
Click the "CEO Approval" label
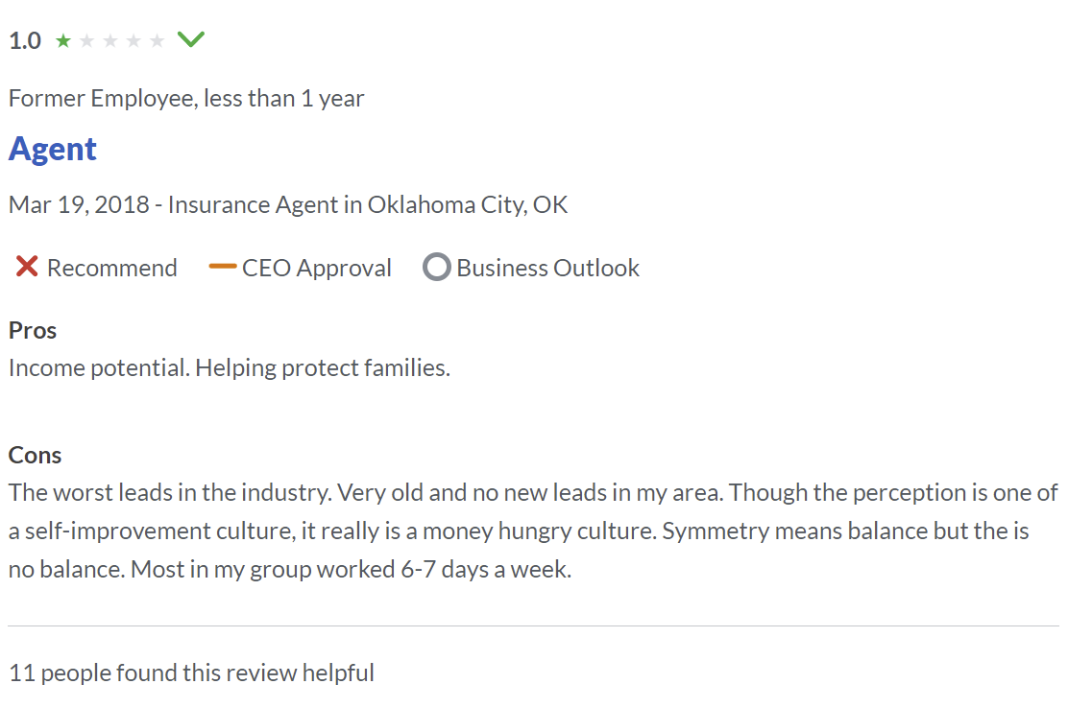pyautogui.click(x=317, y=268)
